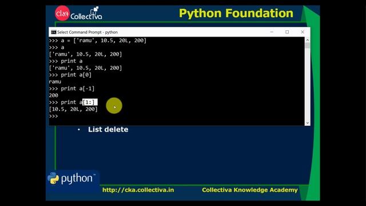Maximize the Command Prompt window
This screenshot has width=366, height=206.
coord(287,32)
